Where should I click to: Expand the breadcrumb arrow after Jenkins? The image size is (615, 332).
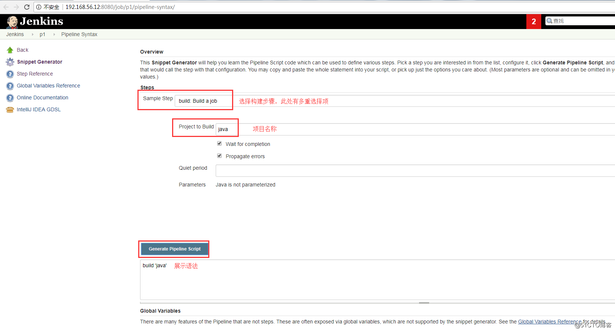pyautogui.click(x=32, y=34)
